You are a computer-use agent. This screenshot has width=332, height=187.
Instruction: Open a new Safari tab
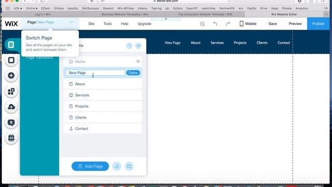(326, 14)
